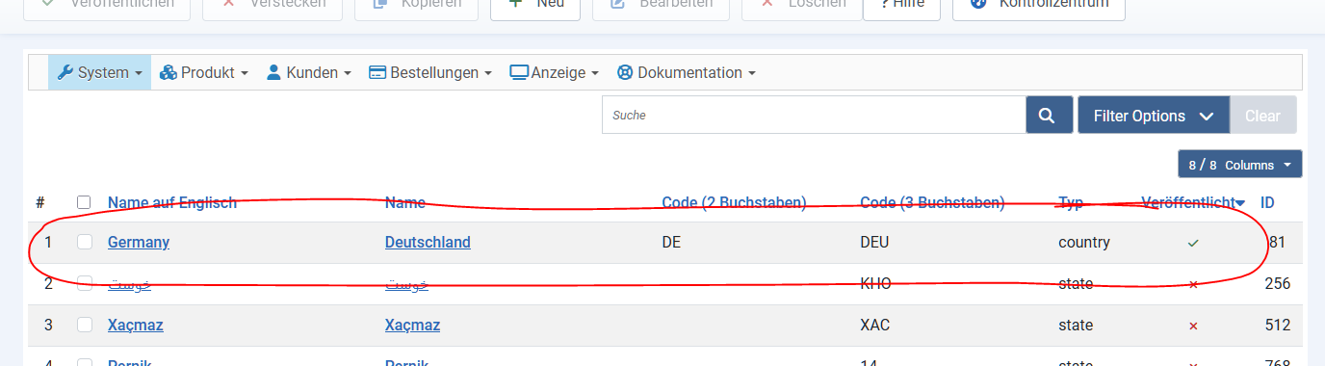Select the checkbox for the Xaçmaz row

click(85, 325)
